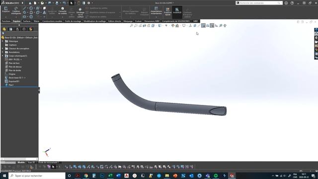318x179 pixels.
Task: Click the Select cursor tool
Action: click(x=72, y=3)
